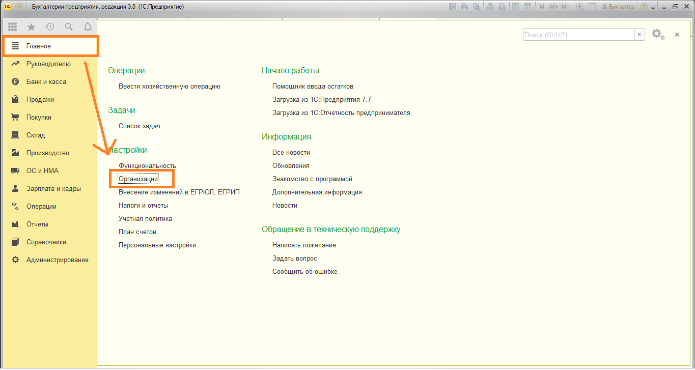Open the history clock icon

tap(50, 27)
